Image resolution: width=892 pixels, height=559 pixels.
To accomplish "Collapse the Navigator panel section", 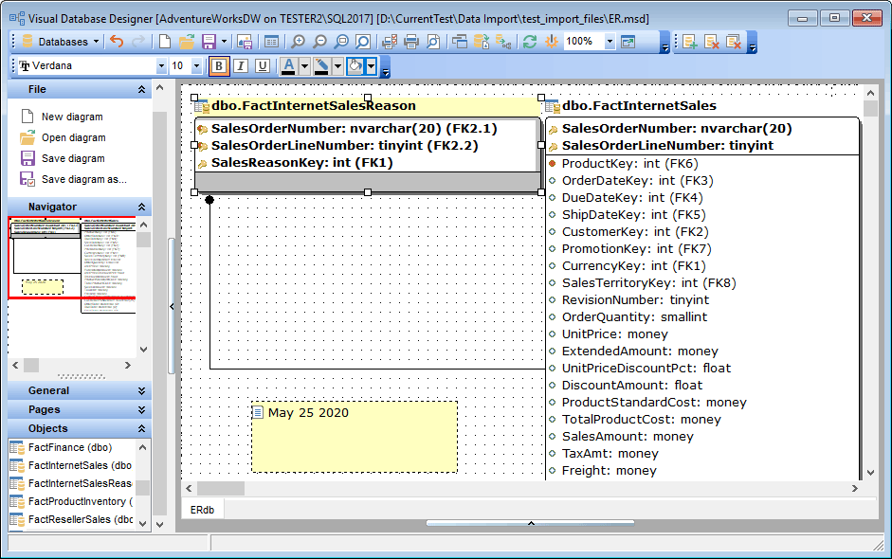I will pos(141,207).
